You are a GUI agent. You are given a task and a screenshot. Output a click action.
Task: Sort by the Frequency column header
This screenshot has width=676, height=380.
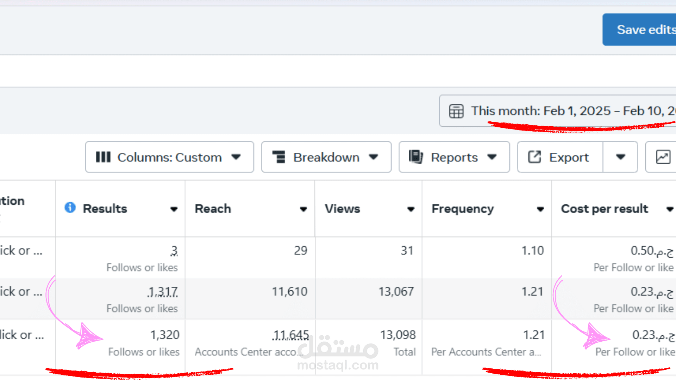463,209
